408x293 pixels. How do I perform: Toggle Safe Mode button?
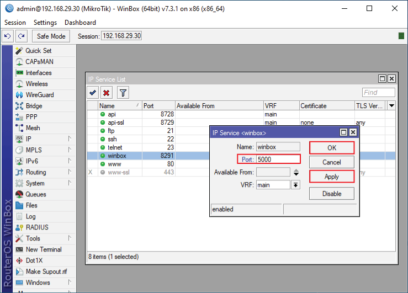[x=51, y=36]
